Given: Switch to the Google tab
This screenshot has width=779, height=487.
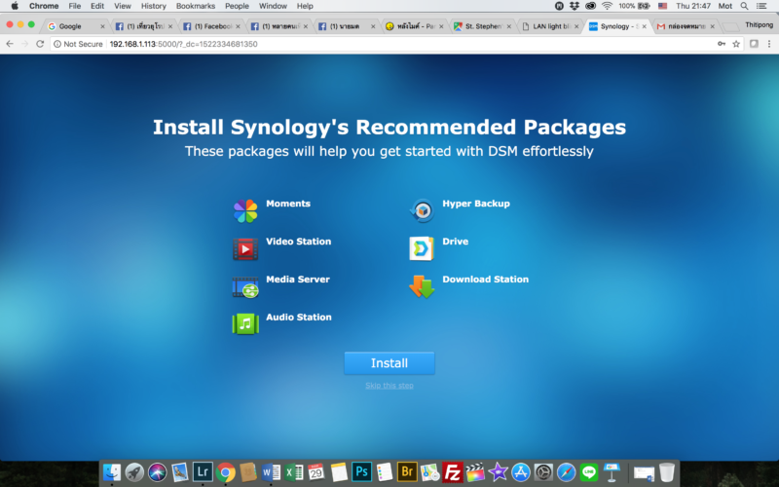Looking at the screenshot, I should [77, 26].
